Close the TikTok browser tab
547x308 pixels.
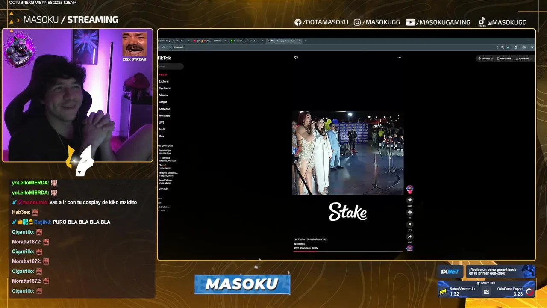tap(300, 41)
